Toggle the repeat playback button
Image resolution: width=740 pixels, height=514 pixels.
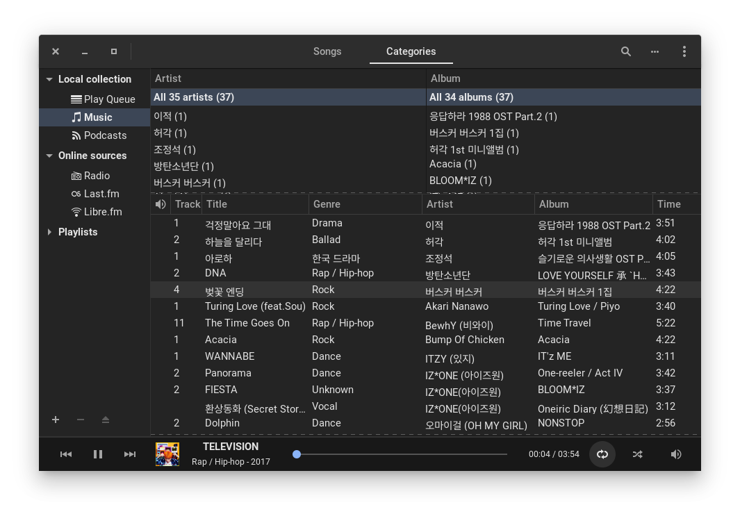pyautogui.click(x=602, y=454)
